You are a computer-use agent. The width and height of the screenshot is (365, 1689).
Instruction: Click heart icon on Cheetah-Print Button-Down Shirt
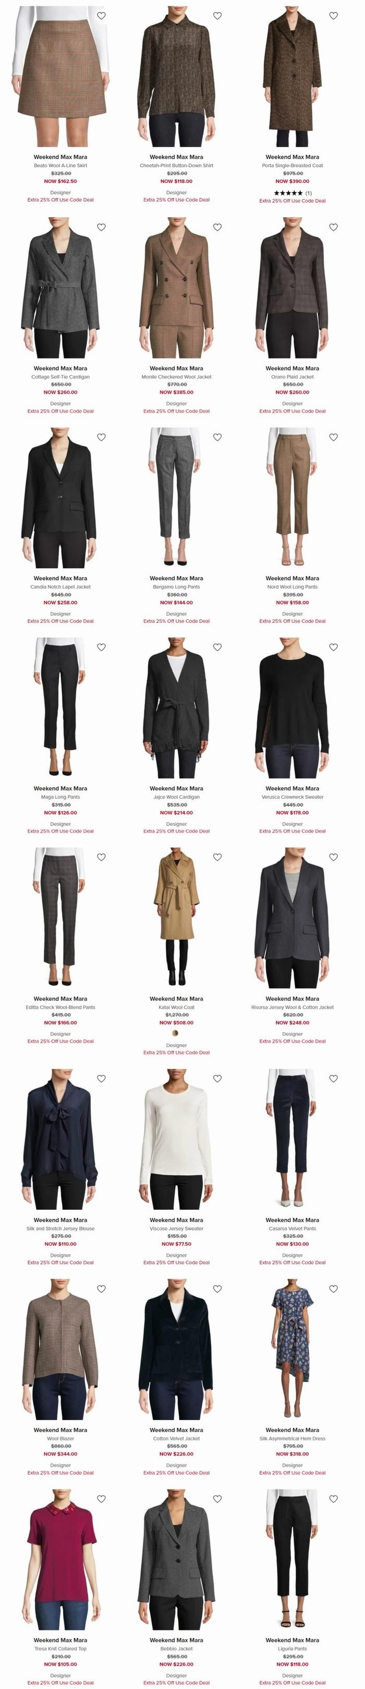(217, 16)
